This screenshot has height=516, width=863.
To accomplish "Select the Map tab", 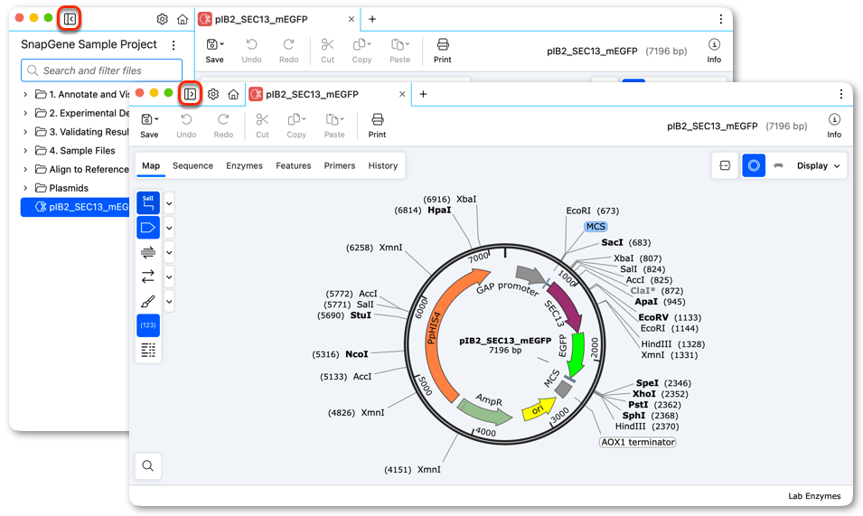I will tap(151, 165).
